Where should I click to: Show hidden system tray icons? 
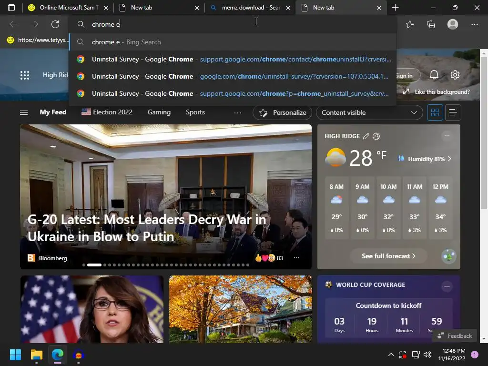[391, 355]
